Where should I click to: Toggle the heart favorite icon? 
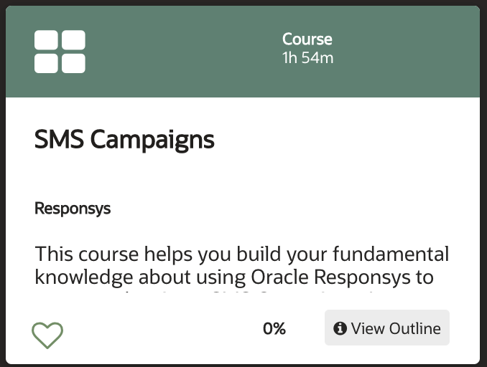coord(47,335)
